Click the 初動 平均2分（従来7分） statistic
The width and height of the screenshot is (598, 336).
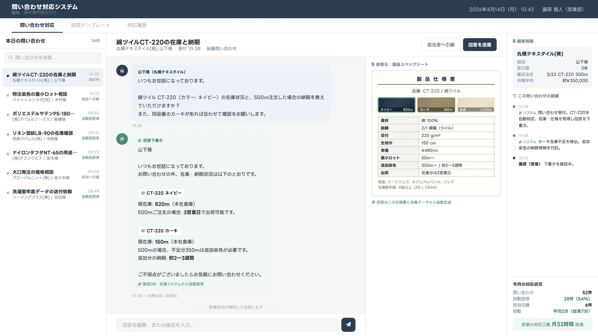point(552,311)
